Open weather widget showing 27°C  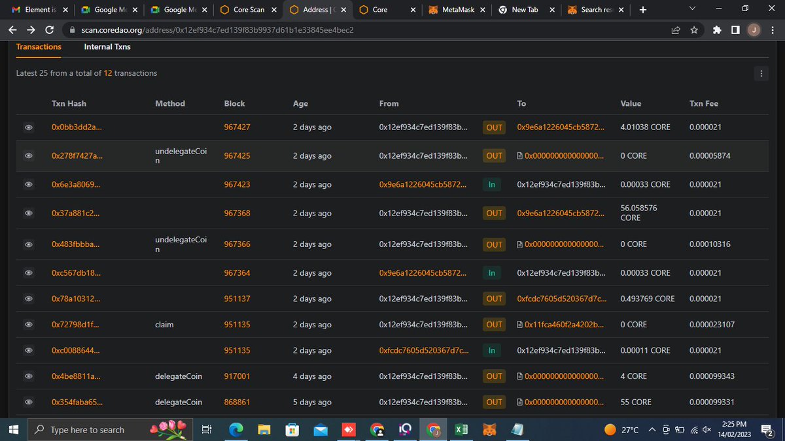tap(622, 430)
